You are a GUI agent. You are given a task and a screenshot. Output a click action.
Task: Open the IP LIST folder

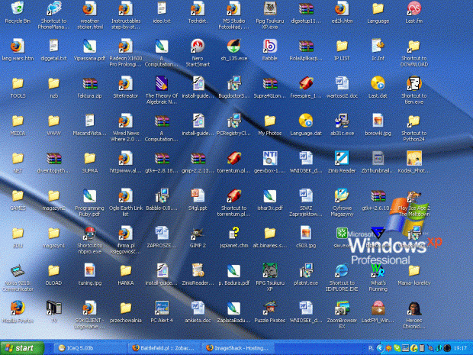342,46
